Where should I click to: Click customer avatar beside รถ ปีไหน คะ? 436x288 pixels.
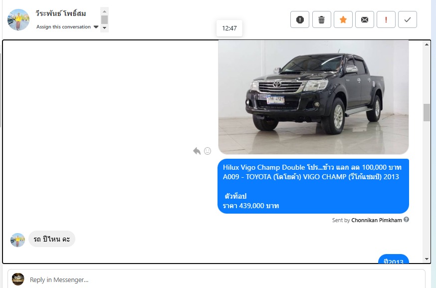[17, 240]
